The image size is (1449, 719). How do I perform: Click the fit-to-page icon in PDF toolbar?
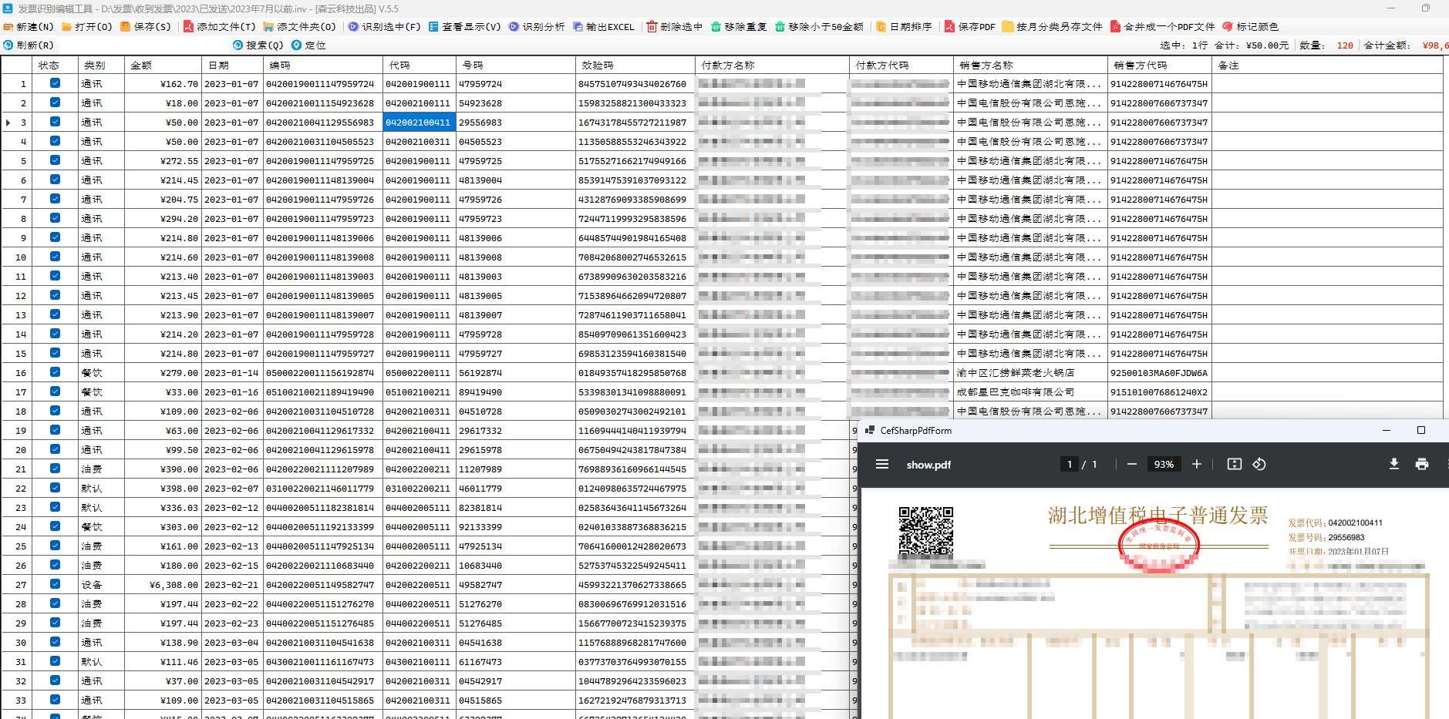(x=1234, y=464)
